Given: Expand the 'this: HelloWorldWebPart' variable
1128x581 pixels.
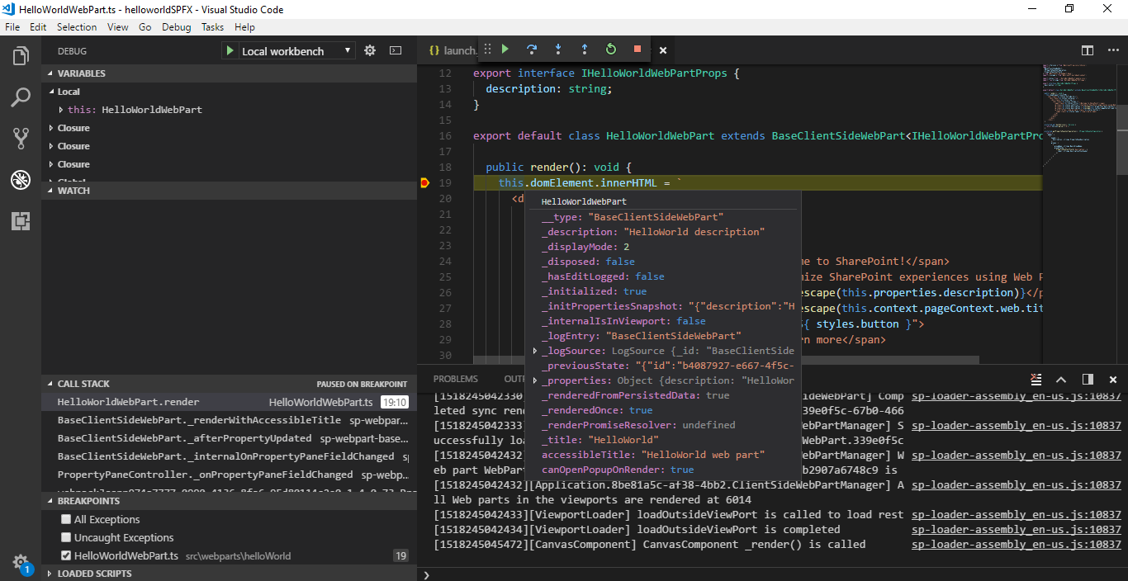Looking at the screenshot, I should pos(61,110).
